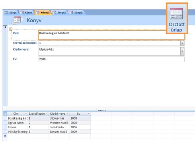195x145 pixels.
Task: Select the Ulpius-ház cell in the datasheet
Action: click(x=59, y=118)
